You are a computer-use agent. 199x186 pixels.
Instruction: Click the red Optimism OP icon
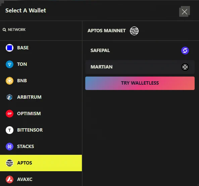click(9, 113)
